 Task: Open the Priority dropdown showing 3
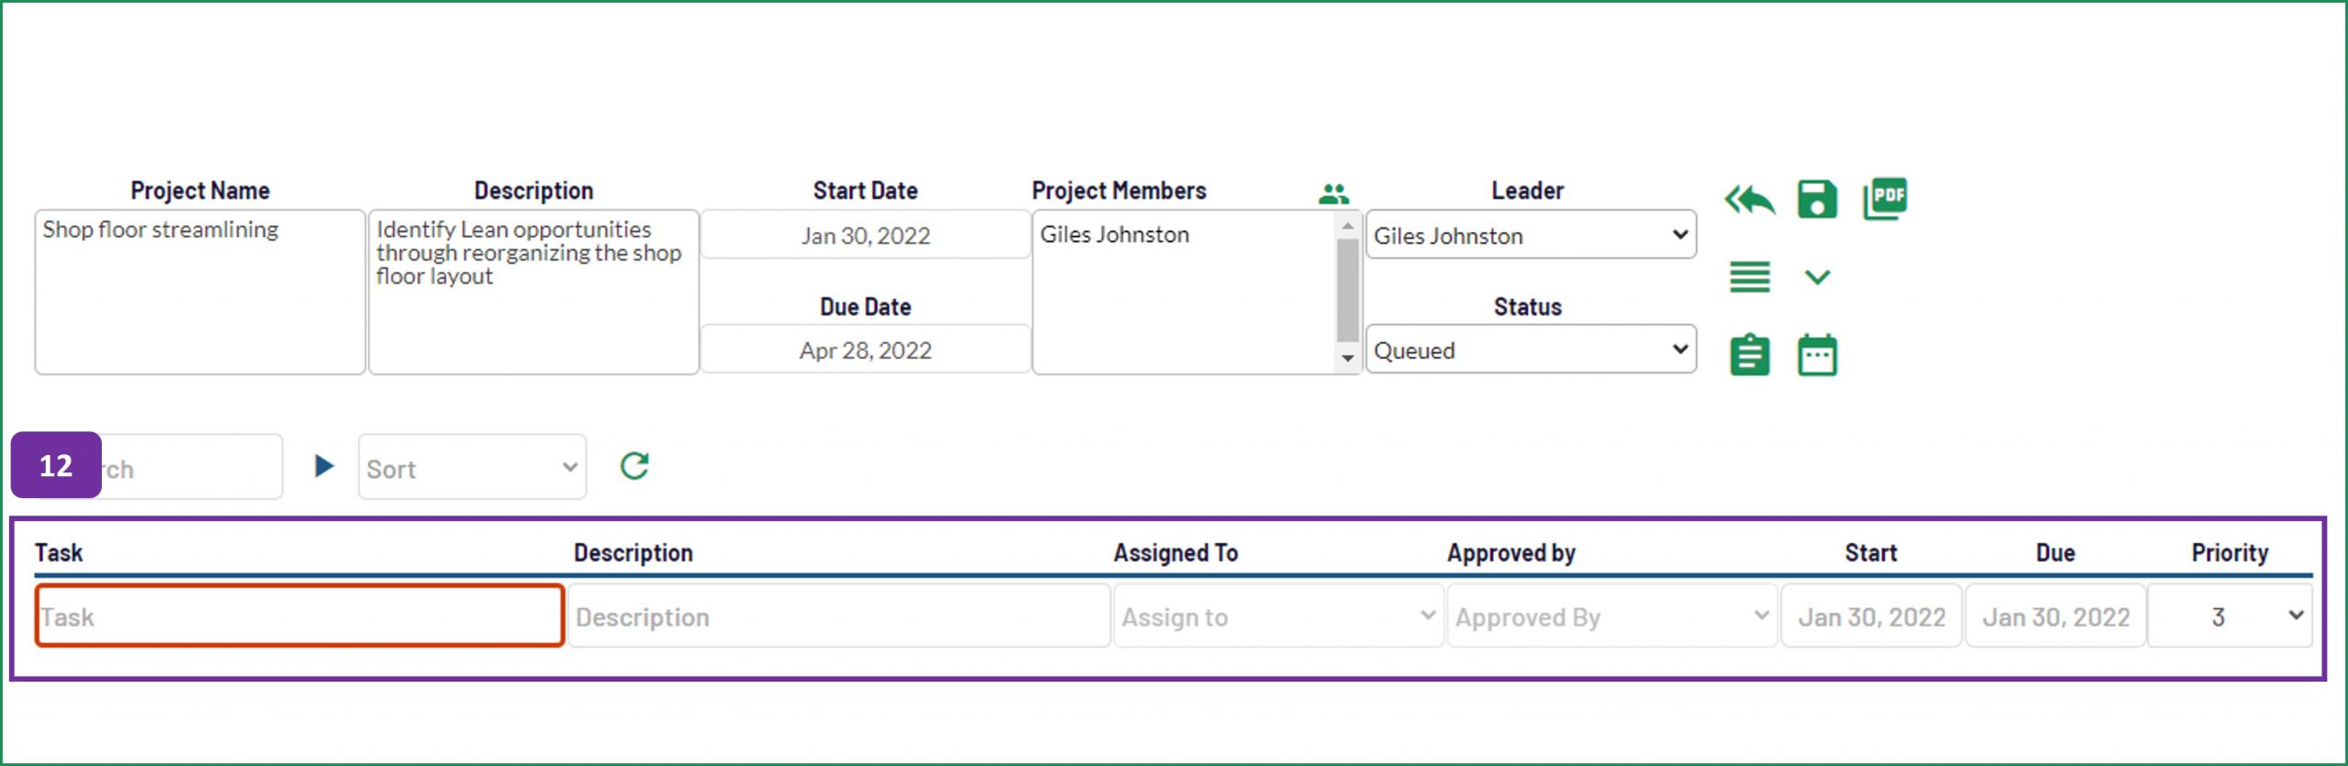[x=2230, y=616]
